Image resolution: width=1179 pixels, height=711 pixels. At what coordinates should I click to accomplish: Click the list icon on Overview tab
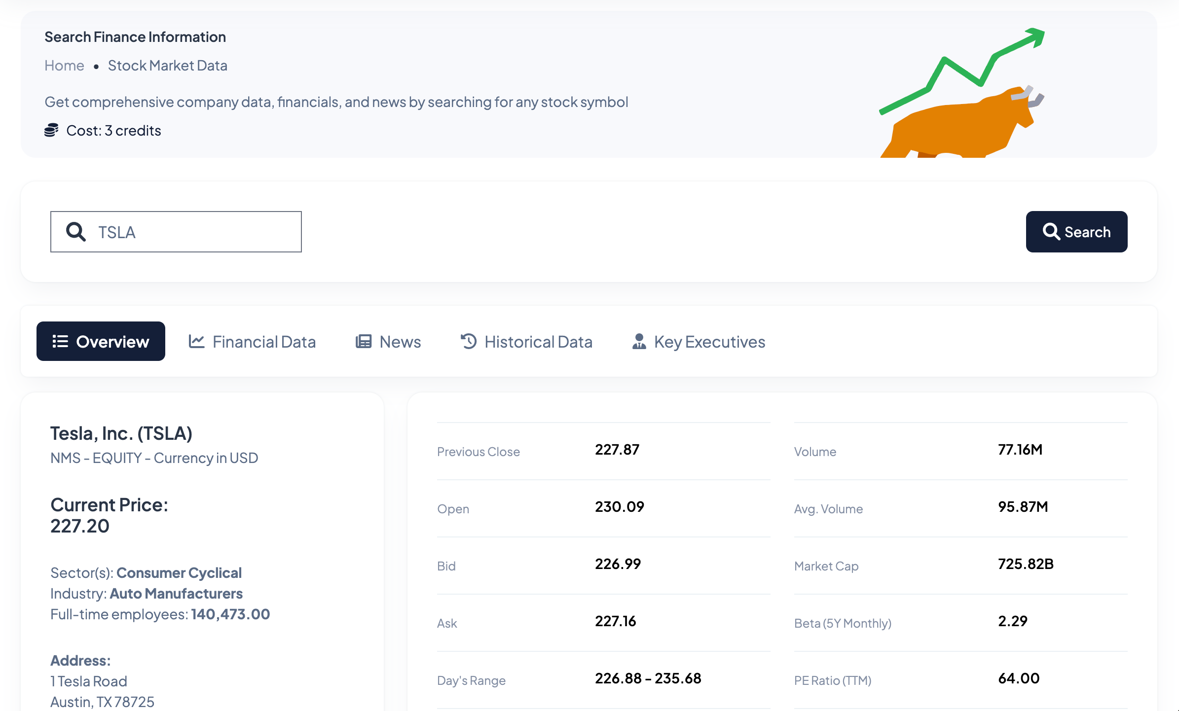click(x=60, y=341)
